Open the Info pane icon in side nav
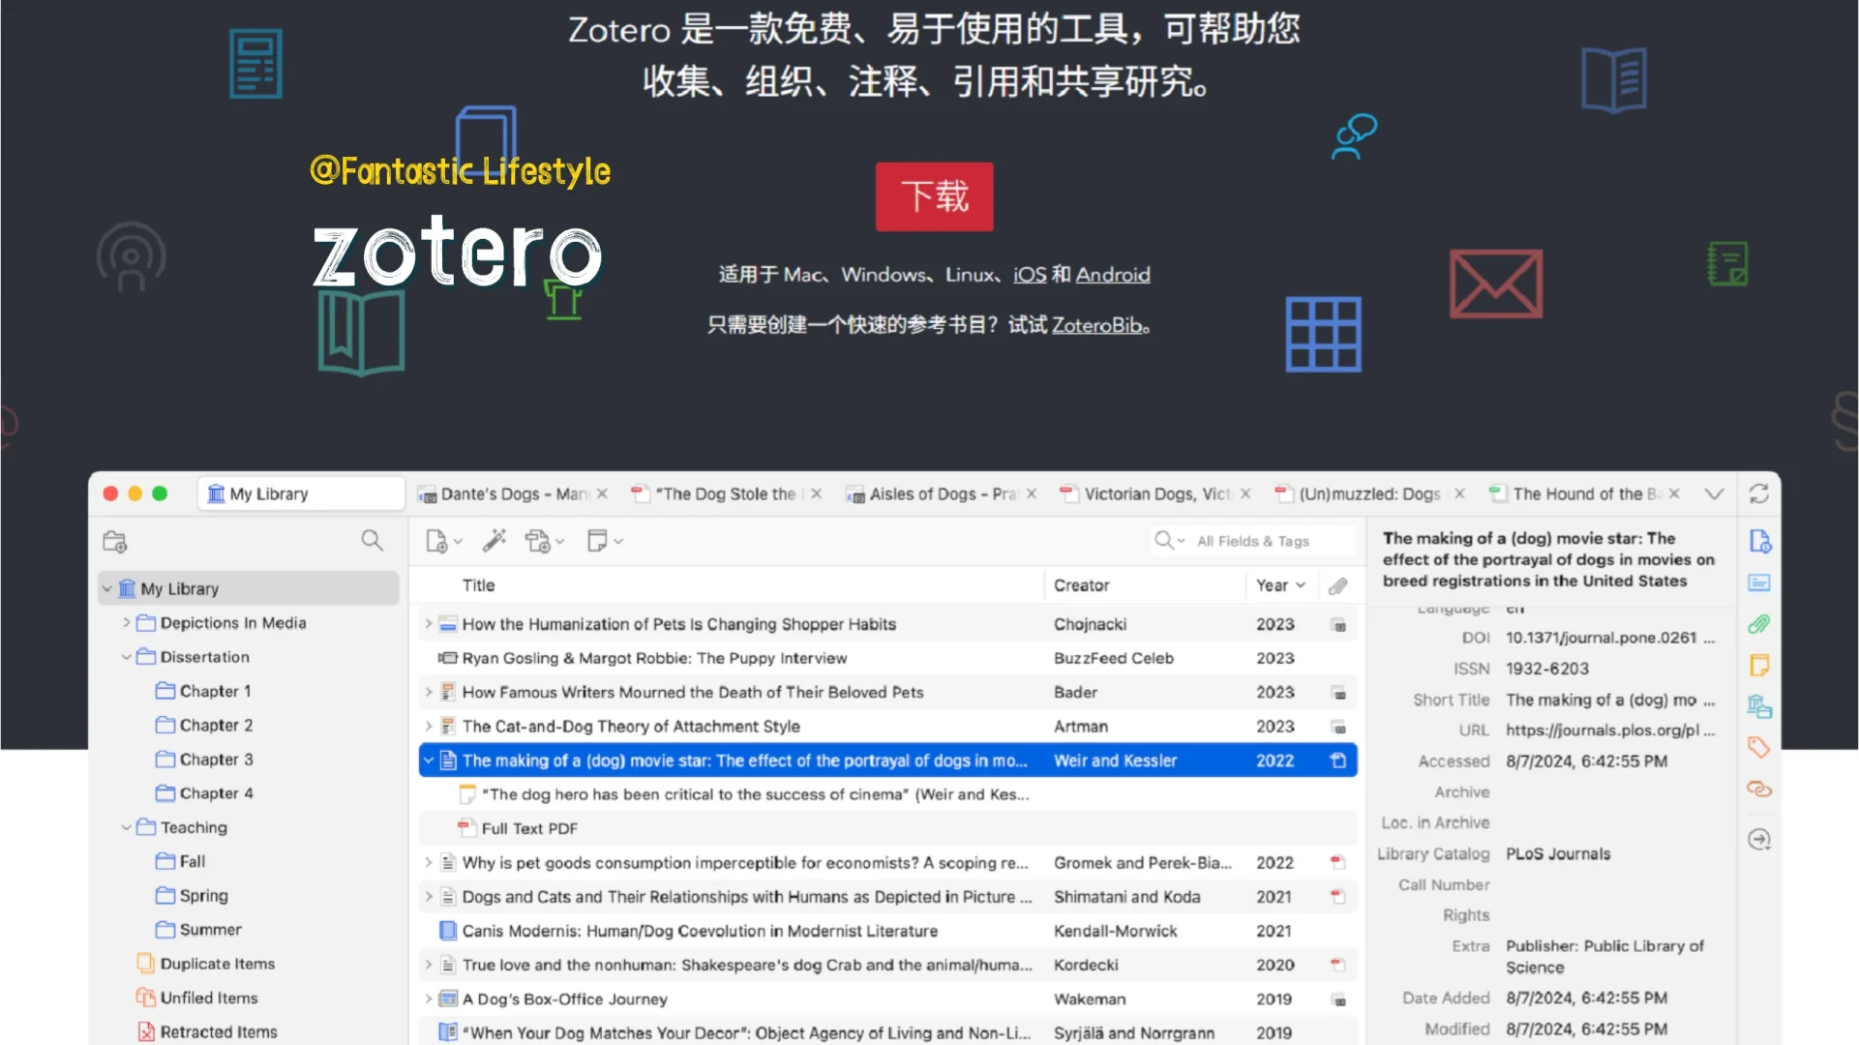This screenshot has width=1859, height=1045. click(1759, 541)
